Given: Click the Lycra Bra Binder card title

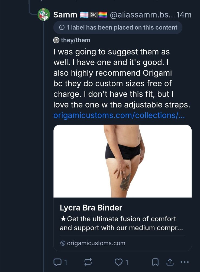Looking at the screenshot, I should [91, 208].
